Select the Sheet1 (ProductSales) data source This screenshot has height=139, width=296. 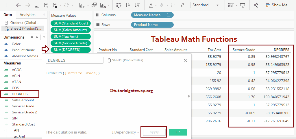coord(23,28)
